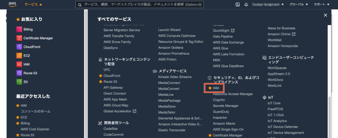This screenshot has height=138, width=338.
Task: Open the account name dropdown
Action: (268, 5)
